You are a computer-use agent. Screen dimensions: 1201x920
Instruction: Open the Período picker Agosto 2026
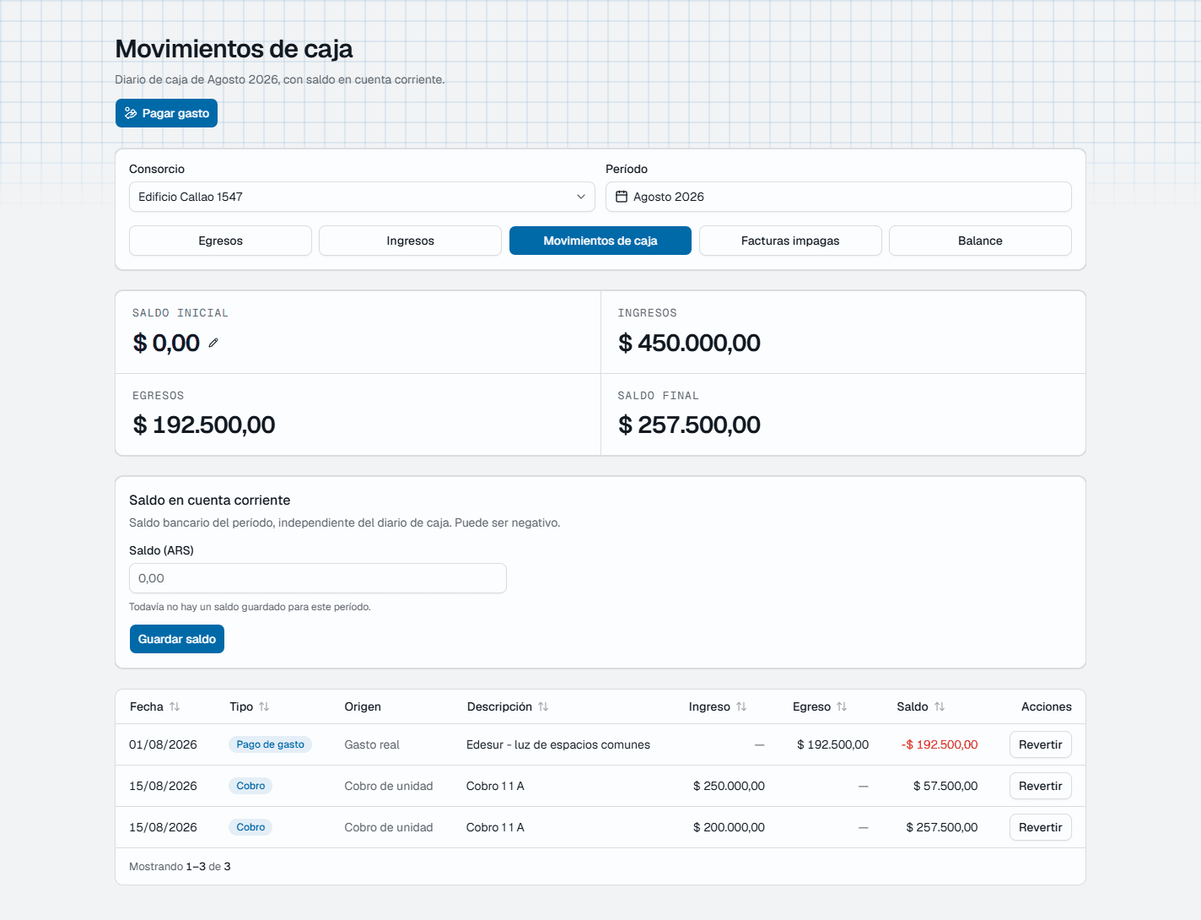click(x=838, y=197)
